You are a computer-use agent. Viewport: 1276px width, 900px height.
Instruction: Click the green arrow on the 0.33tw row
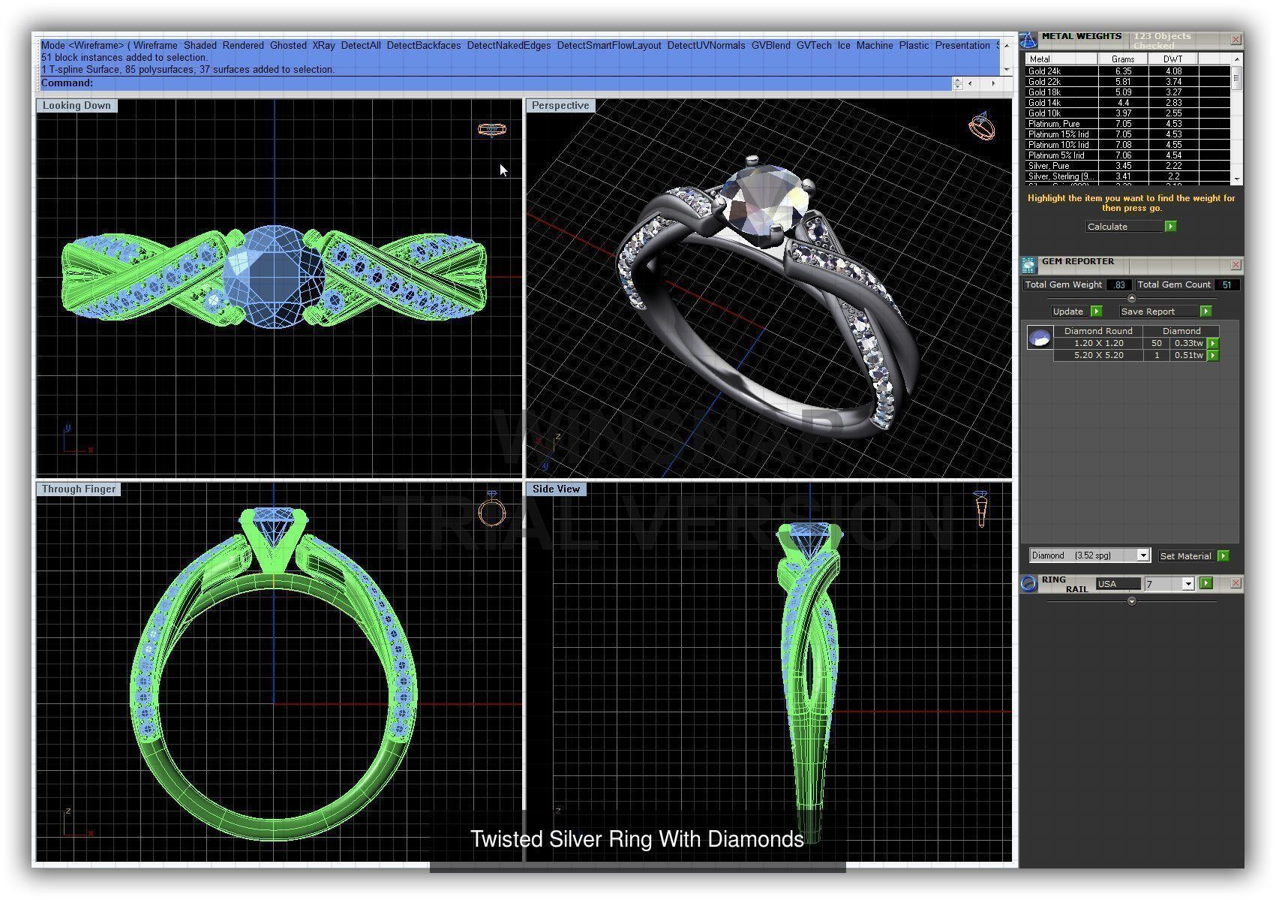pyautogui.click(x=1212, y=343)
